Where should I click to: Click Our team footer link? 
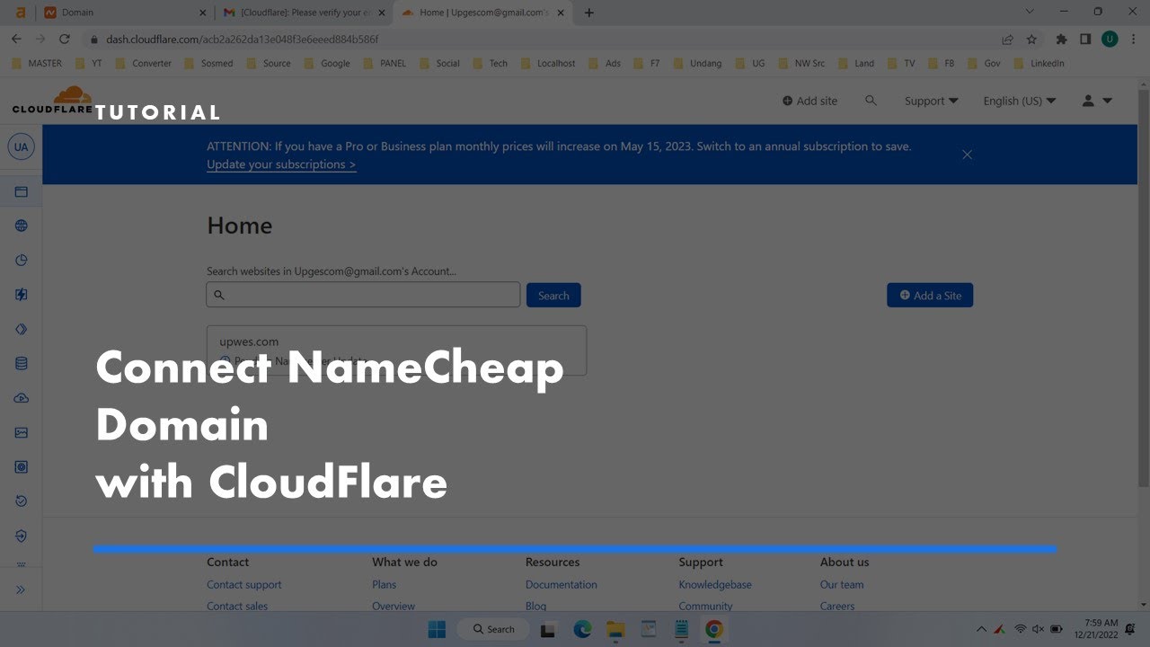842,584
